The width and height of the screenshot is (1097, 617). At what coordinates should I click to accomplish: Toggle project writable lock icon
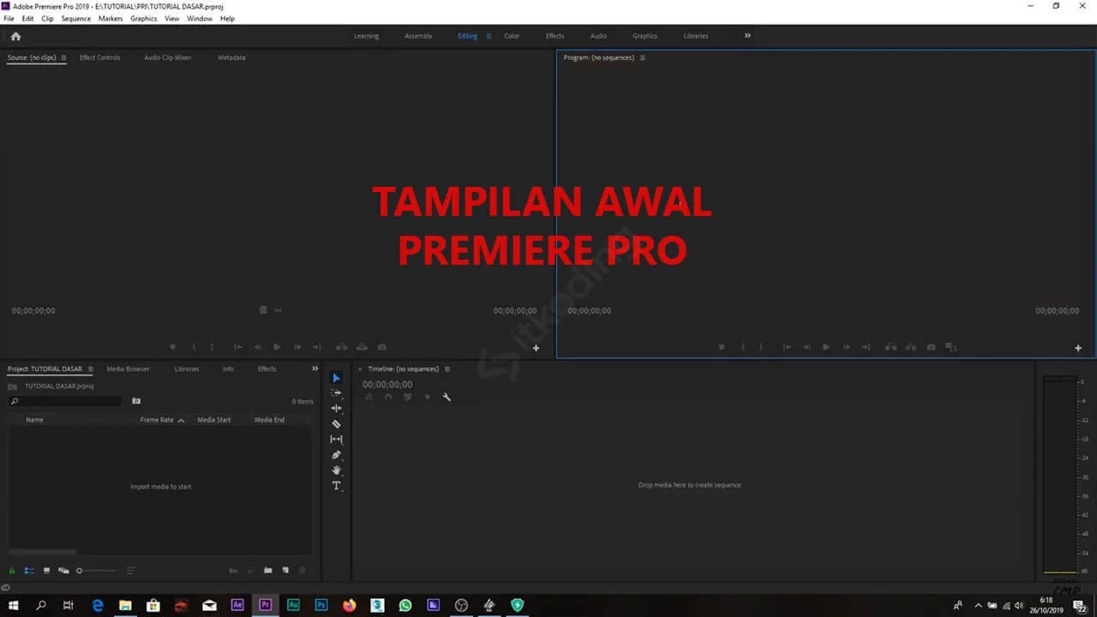coord(12,571)
